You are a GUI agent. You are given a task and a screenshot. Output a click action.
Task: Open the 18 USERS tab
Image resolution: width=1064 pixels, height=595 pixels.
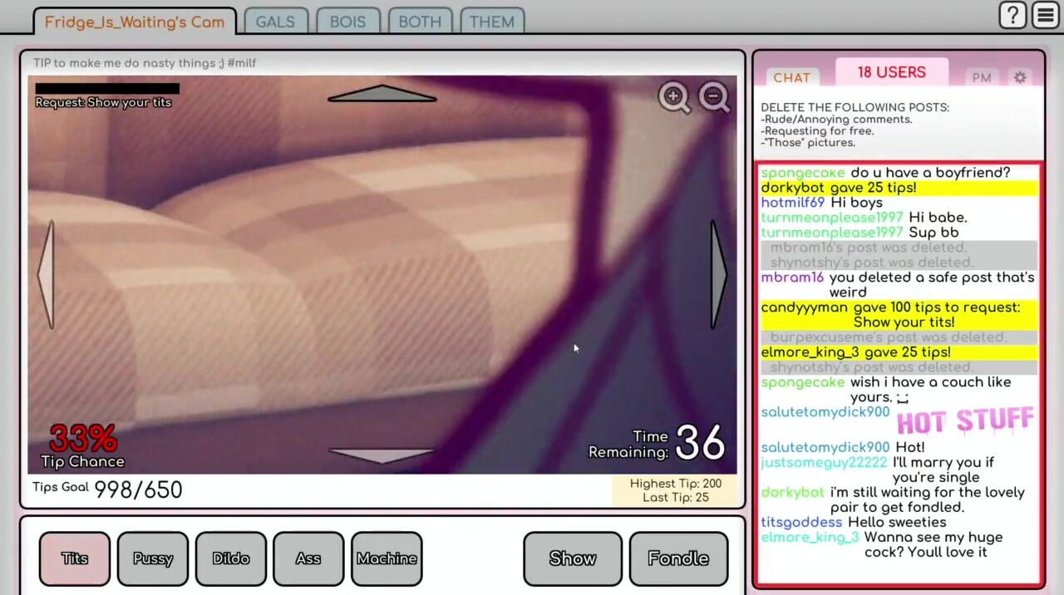coord(891,72)
